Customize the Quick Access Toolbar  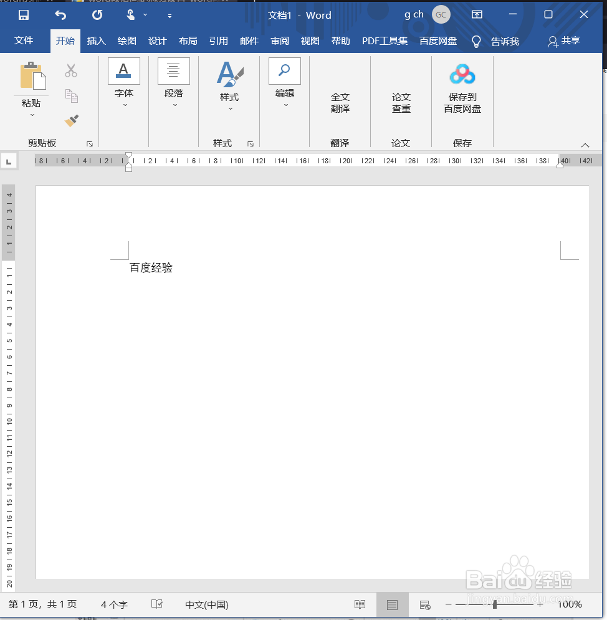[170, 16]
